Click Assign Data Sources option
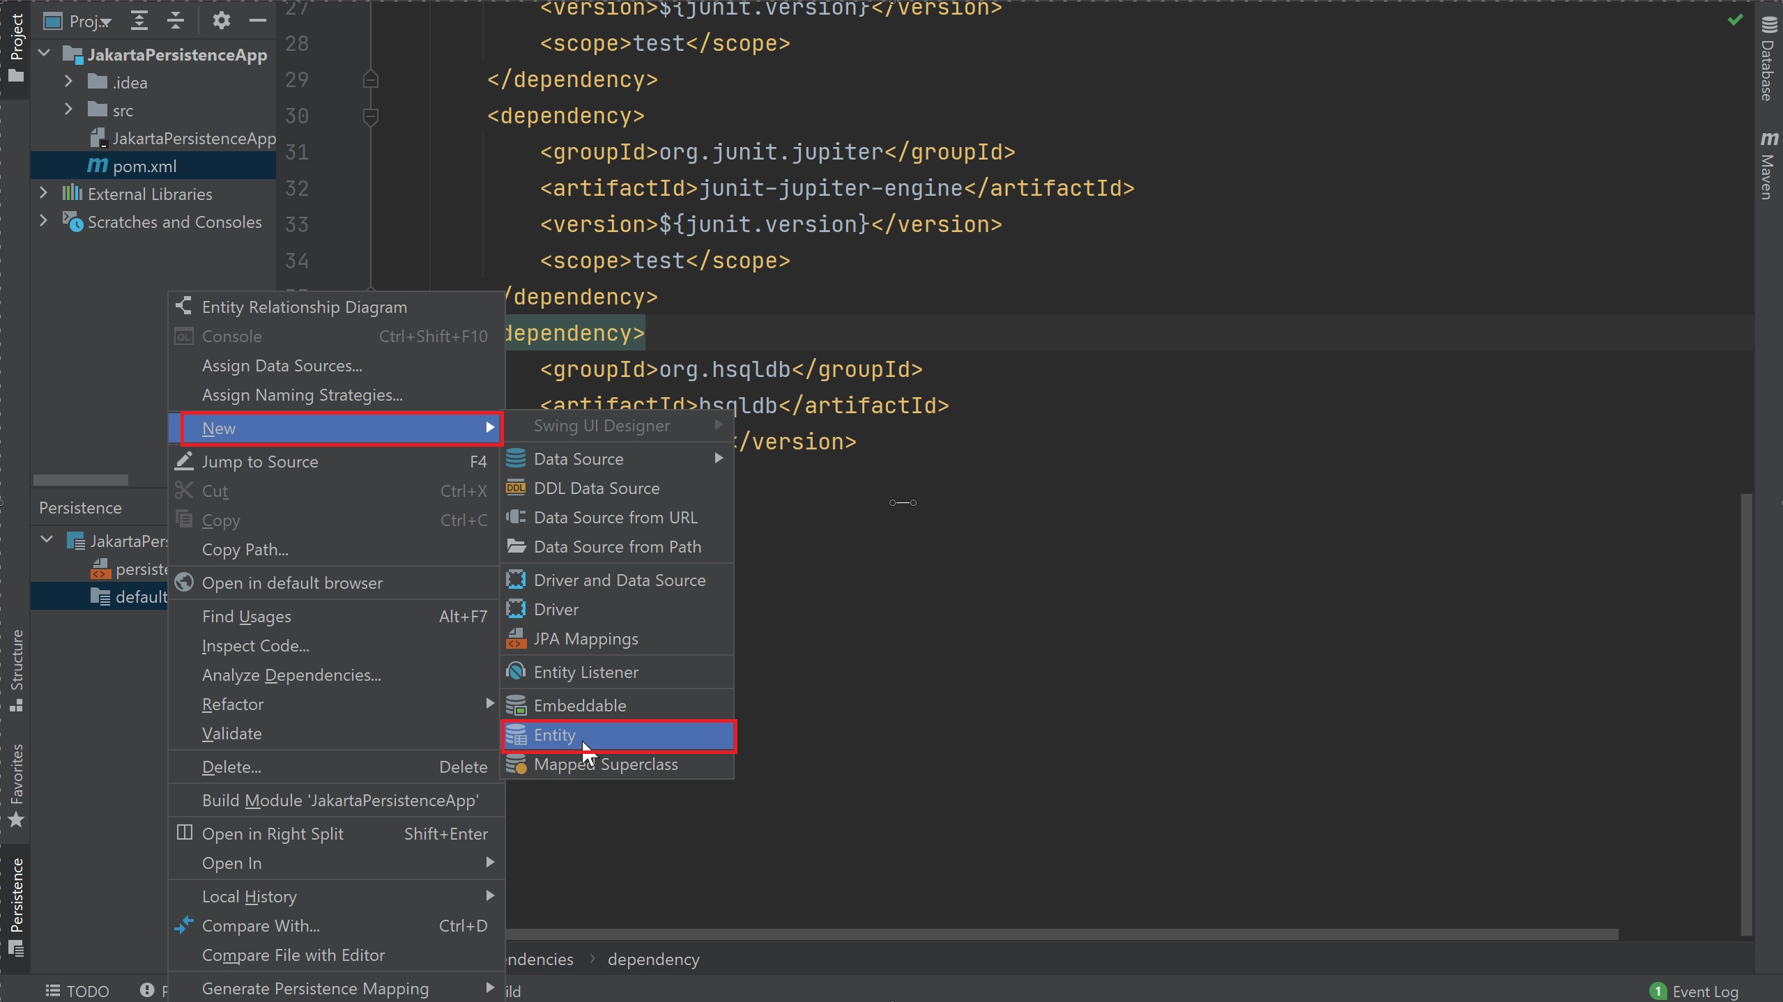This screenshot has height=1002, width=1783. tap(280, 366)
